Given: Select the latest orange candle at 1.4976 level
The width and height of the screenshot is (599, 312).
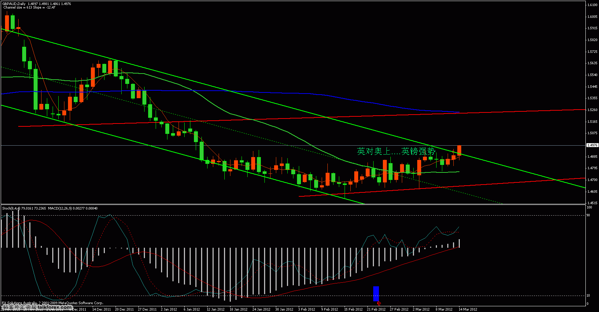Looking at the screenshot, I should pyautogui.click(x=459, y=150).
